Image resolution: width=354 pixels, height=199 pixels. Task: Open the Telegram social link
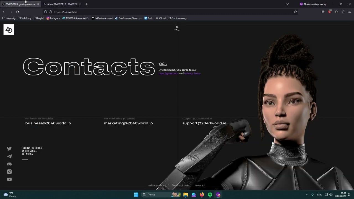[9, 156]
